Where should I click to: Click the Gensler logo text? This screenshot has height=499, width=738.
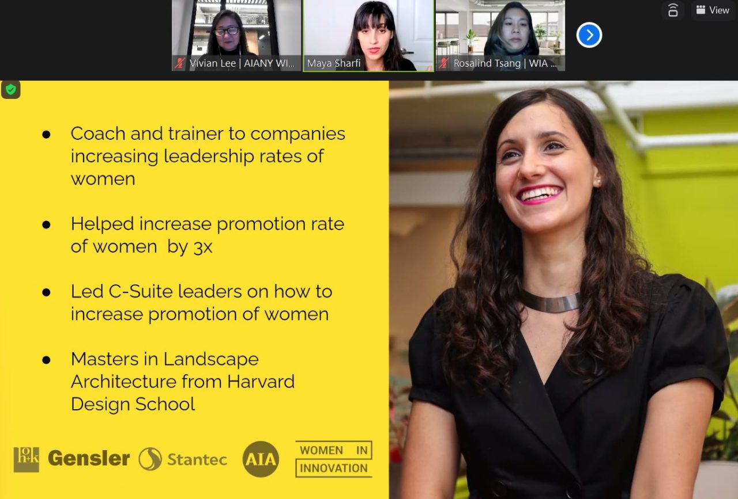(89, 459)
